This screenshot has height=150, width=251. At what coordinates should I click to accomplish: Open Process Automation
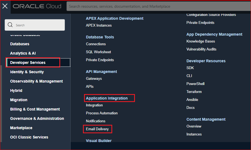coord(102,113)
